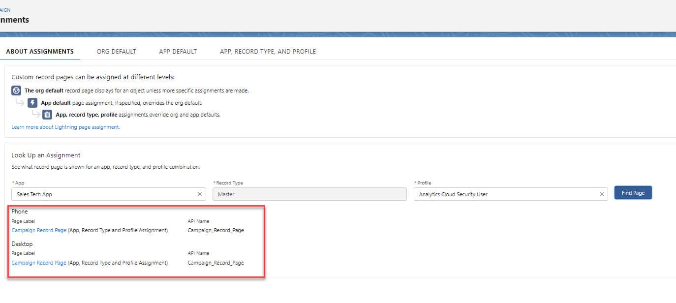Screen dimensions: 676x303
Task: Click the Find Page button
Action: pyautogui.click(x=633, y=192)
